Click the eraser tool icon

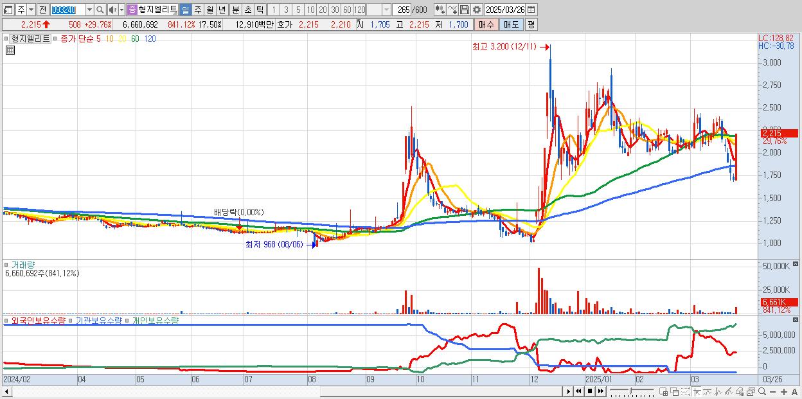[740, 392]
